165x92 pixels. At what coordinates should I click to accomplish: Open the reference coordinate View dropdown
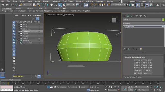[70, 5]
